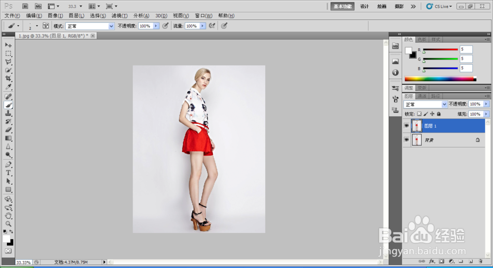The height and width of the screenshot is (268, 493).
Task: Select the Move tool
Action: point(8,45)
